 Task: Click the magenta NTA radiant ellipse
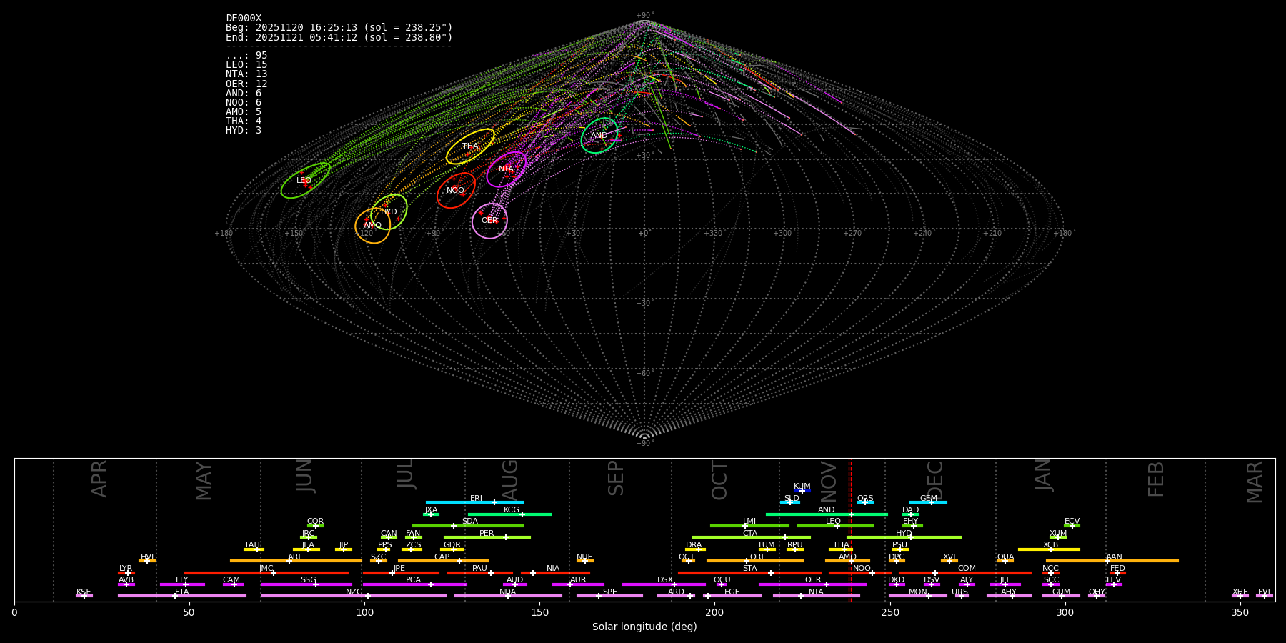pos(506,169)
